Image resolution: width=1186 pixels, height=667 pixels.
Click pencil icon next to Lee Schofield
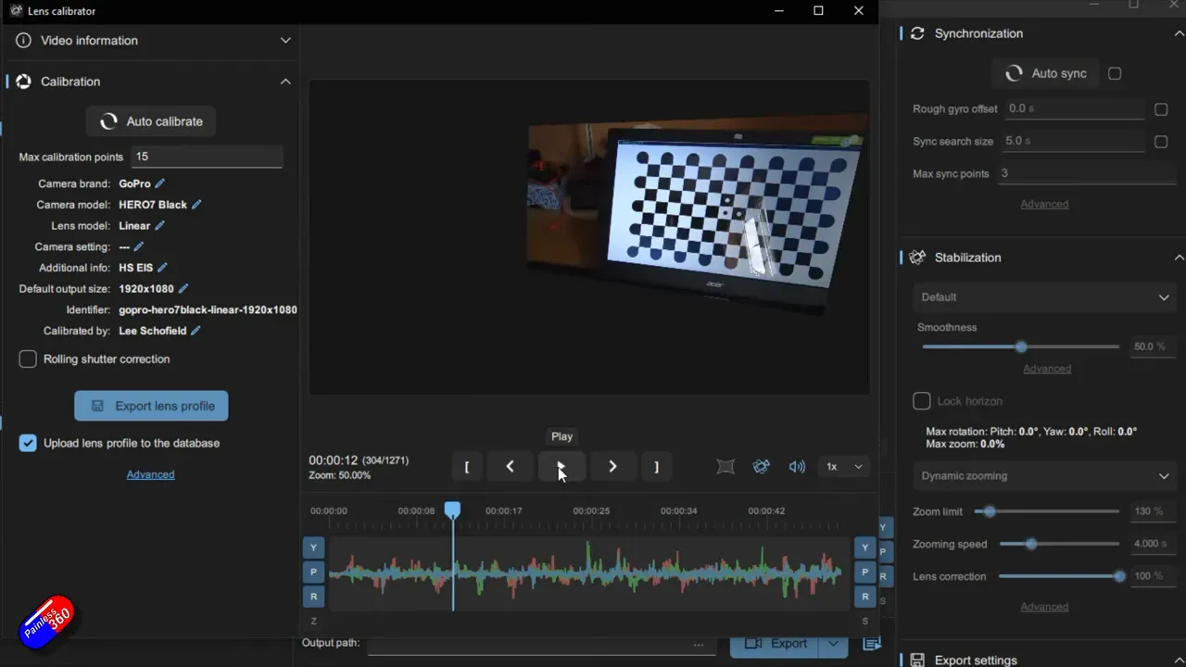tap(196, 331)
